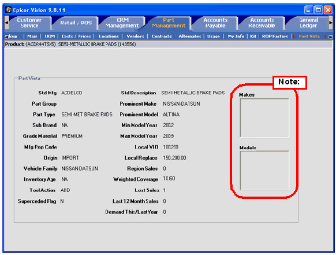This screenshot has height=255, width=336.
Task: Select the Part Management tab
Action: tap(169, 23)
